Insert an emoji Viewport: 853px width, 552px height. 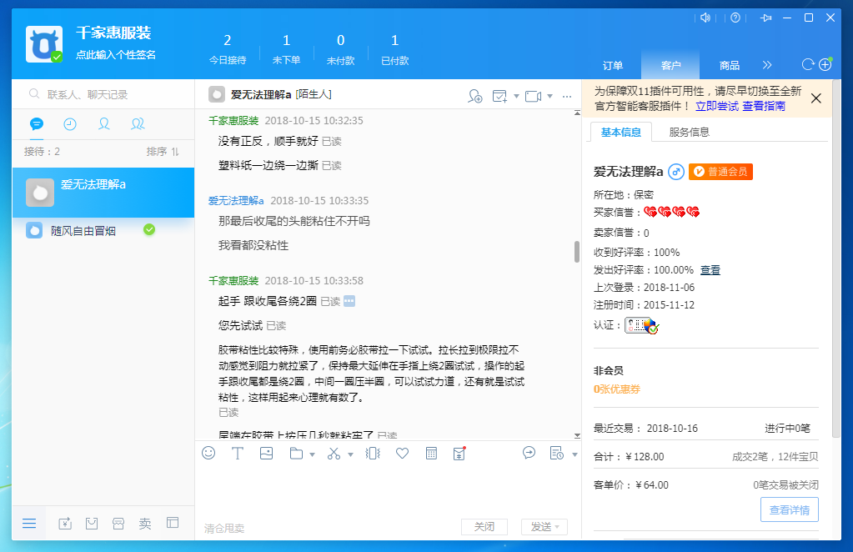click(208, 453)
